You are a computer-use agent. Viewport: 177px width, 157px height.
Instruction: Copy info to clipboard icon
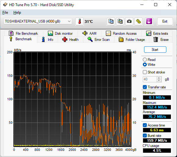[111, 21]
